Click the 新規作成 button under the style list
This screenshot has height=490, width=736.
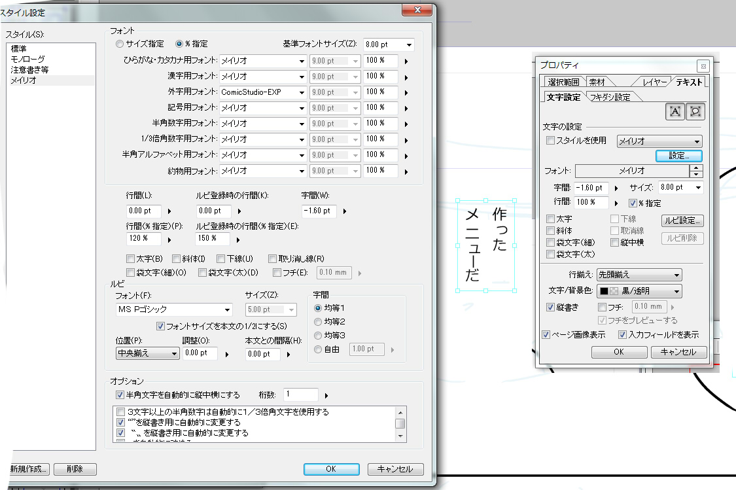(x=29, y=469)
